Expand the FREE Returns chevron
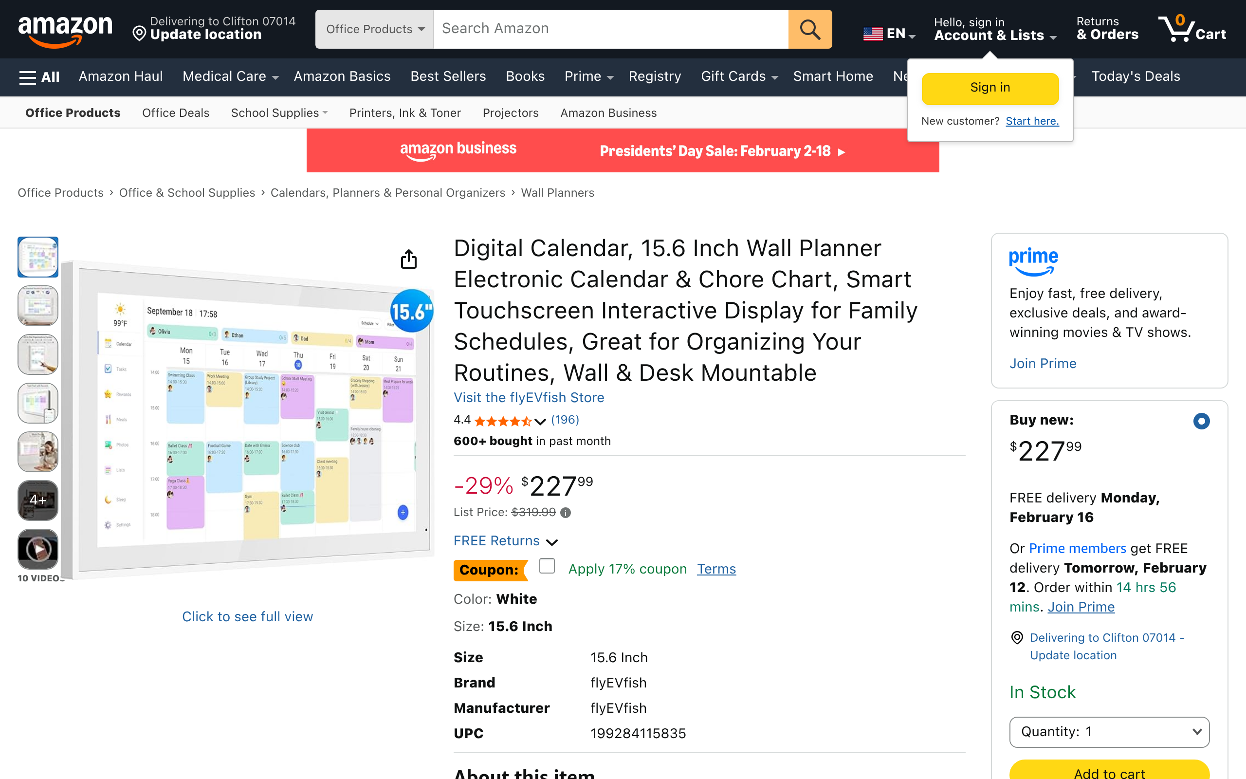Viewport: 1246px width, 779px height. [x=552, y=542]
